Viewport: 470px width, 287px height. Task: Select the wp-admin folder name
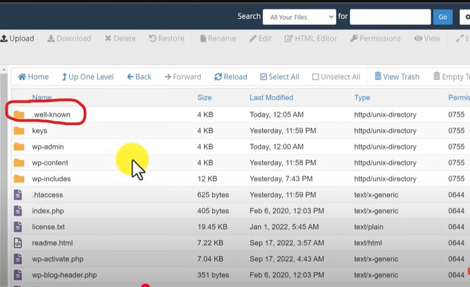(x=48, y=147)
